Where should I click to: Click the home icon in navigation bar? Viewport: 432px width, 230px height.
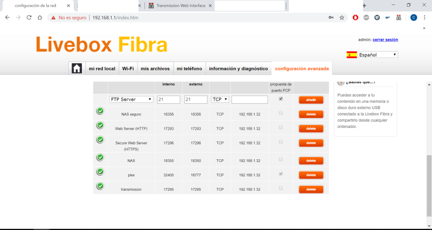coord(77,68)
